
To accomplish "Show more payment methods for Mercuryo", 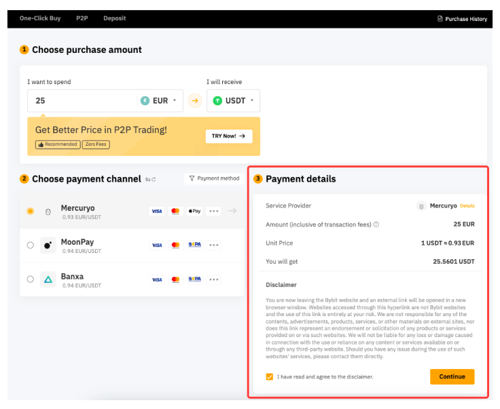I will (213, 212).
